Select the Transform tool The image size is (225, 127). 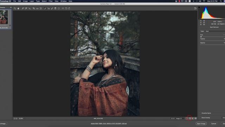pos(41,8)
